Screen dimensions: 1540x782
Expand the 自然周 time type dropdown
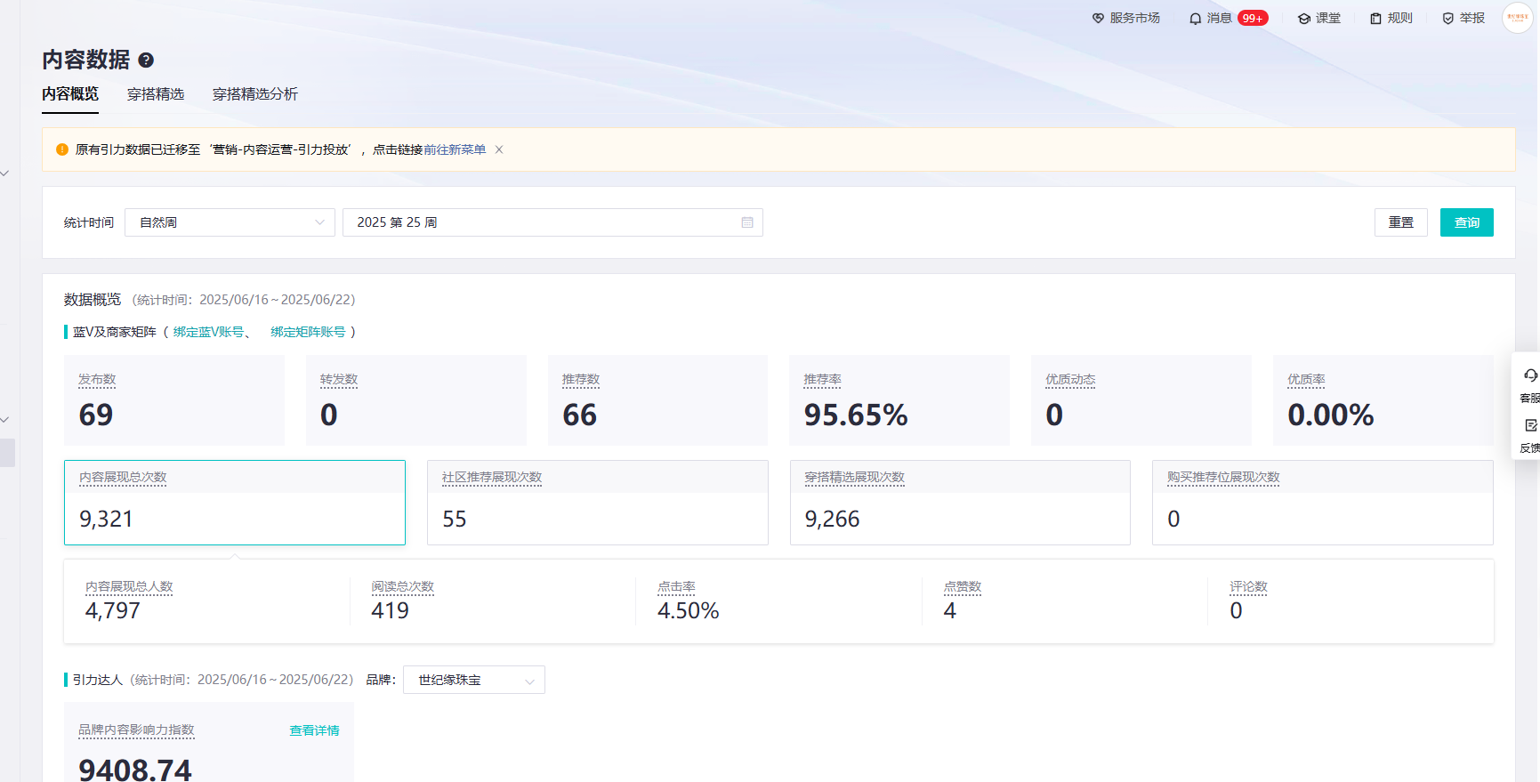[x=230, y=222]
